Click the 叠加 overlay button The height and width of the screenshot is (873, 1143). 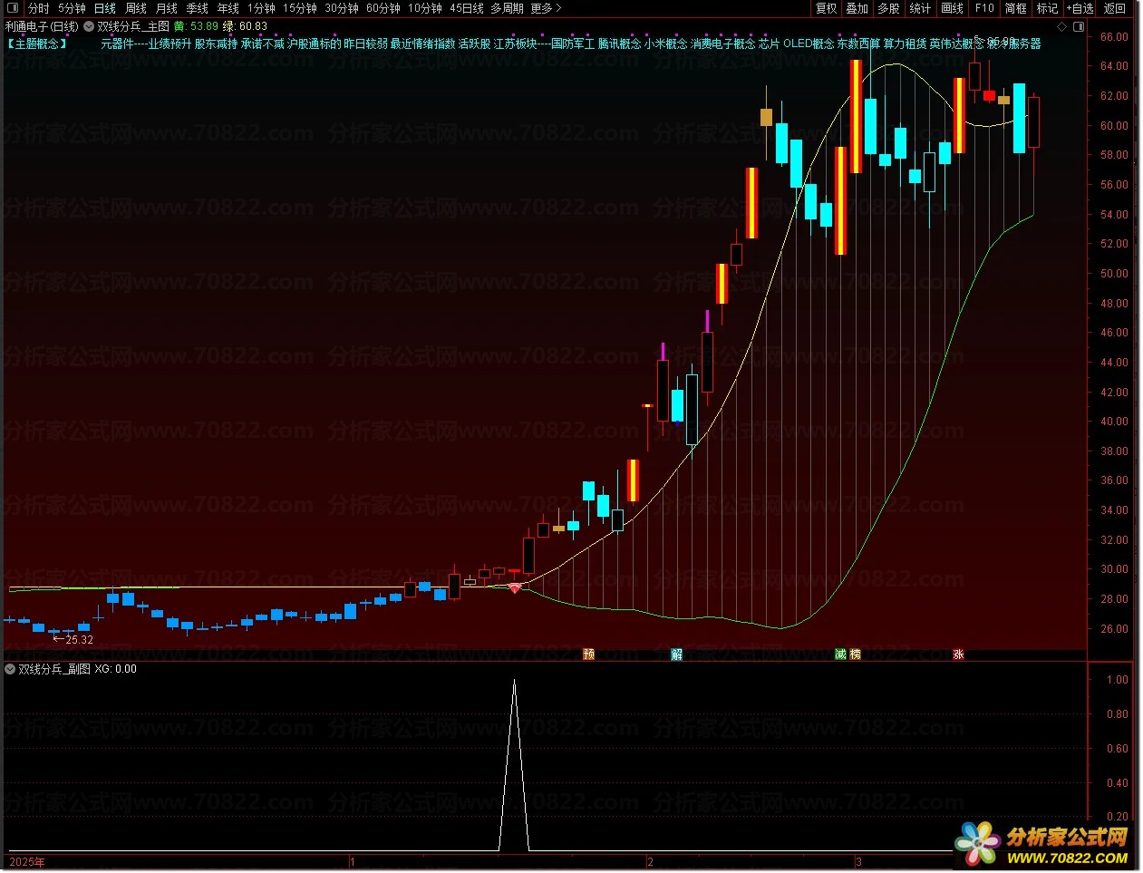tap(857, 8)
